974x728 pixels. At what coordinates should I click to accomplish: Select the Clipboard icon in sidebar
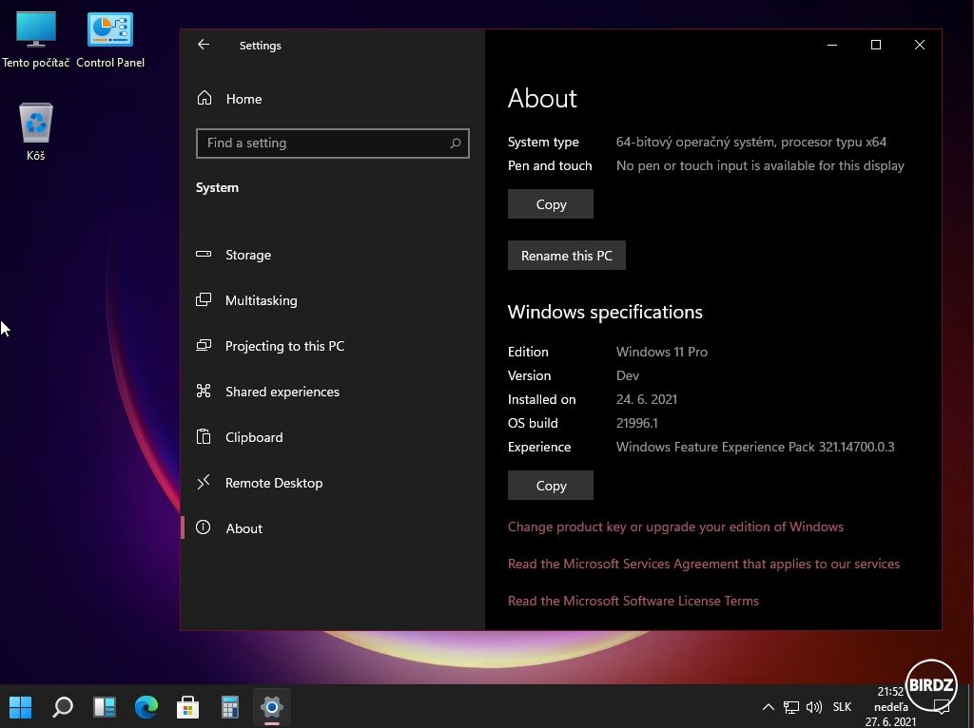[204, 436]
